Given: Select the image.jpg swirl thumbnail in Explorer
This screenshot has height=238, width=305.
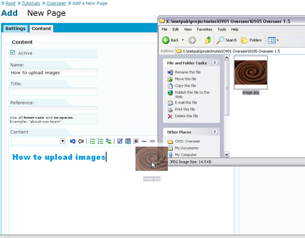Looking at the screenshot, I should 251,73.
